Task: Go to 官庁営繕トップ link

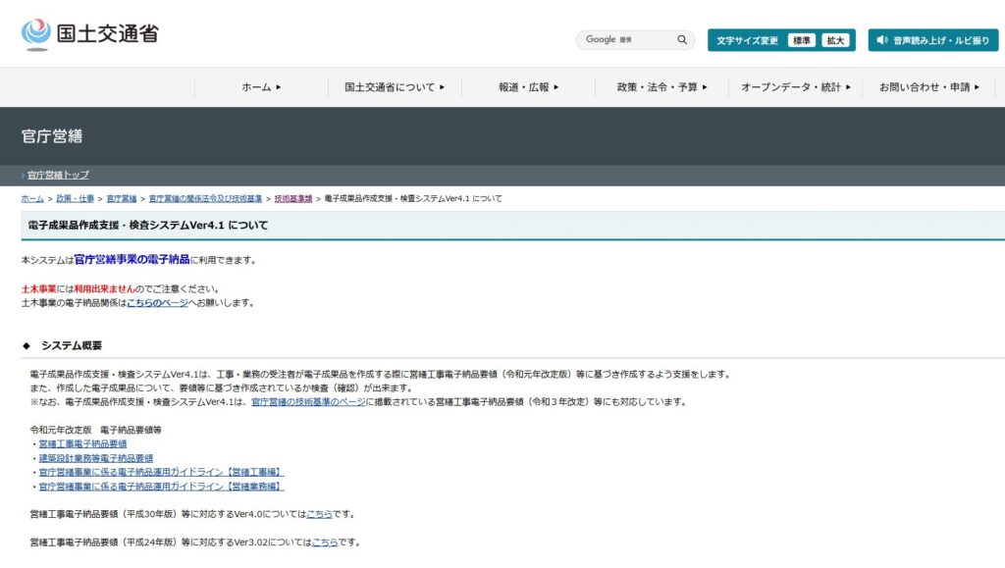Action: (58, 175)
